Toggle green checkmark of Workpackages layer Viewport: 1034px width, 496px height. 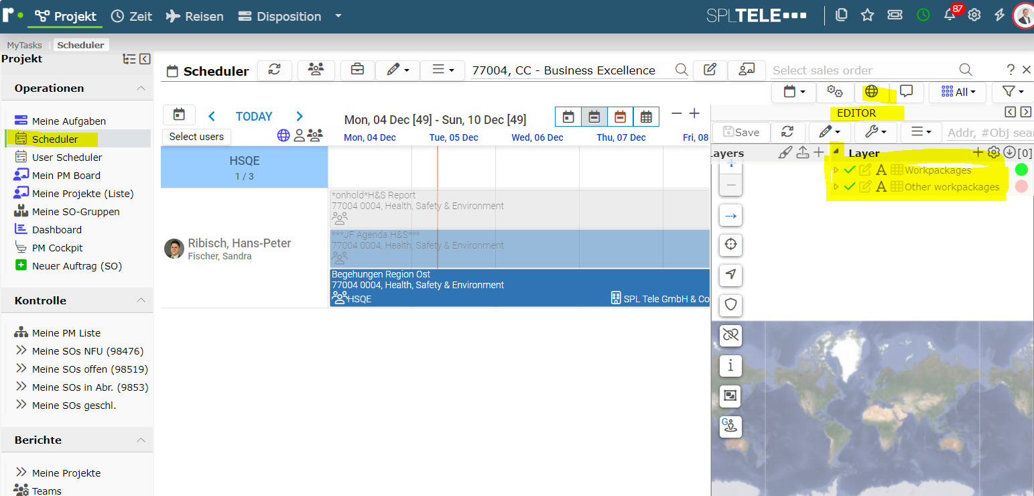click(x=850, y=170)
